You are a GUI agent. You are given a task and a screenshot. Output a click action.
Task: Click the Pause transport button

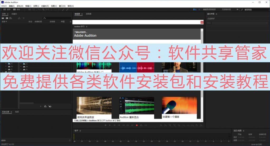click(x=114, y=125)
